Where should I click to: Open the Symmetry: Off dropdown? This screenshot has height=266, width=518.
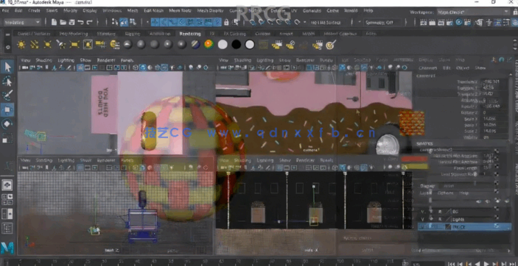pyautogui.click(x=383, y=23)
